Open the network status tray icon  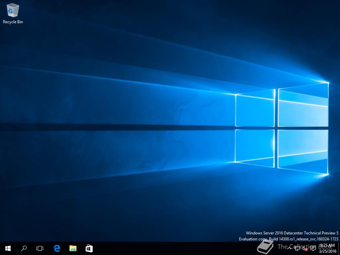[x=297, y=248]
